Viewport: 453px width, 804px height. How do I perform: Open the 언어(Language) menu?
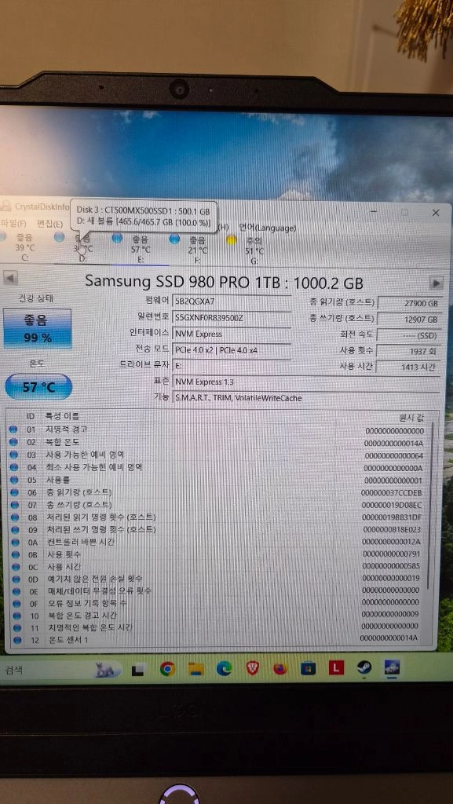[267, 227]
